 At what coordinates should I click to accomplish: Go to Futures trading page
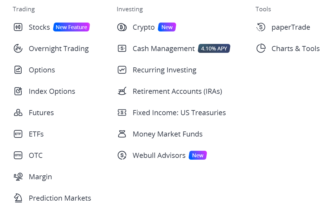(41, 113)
